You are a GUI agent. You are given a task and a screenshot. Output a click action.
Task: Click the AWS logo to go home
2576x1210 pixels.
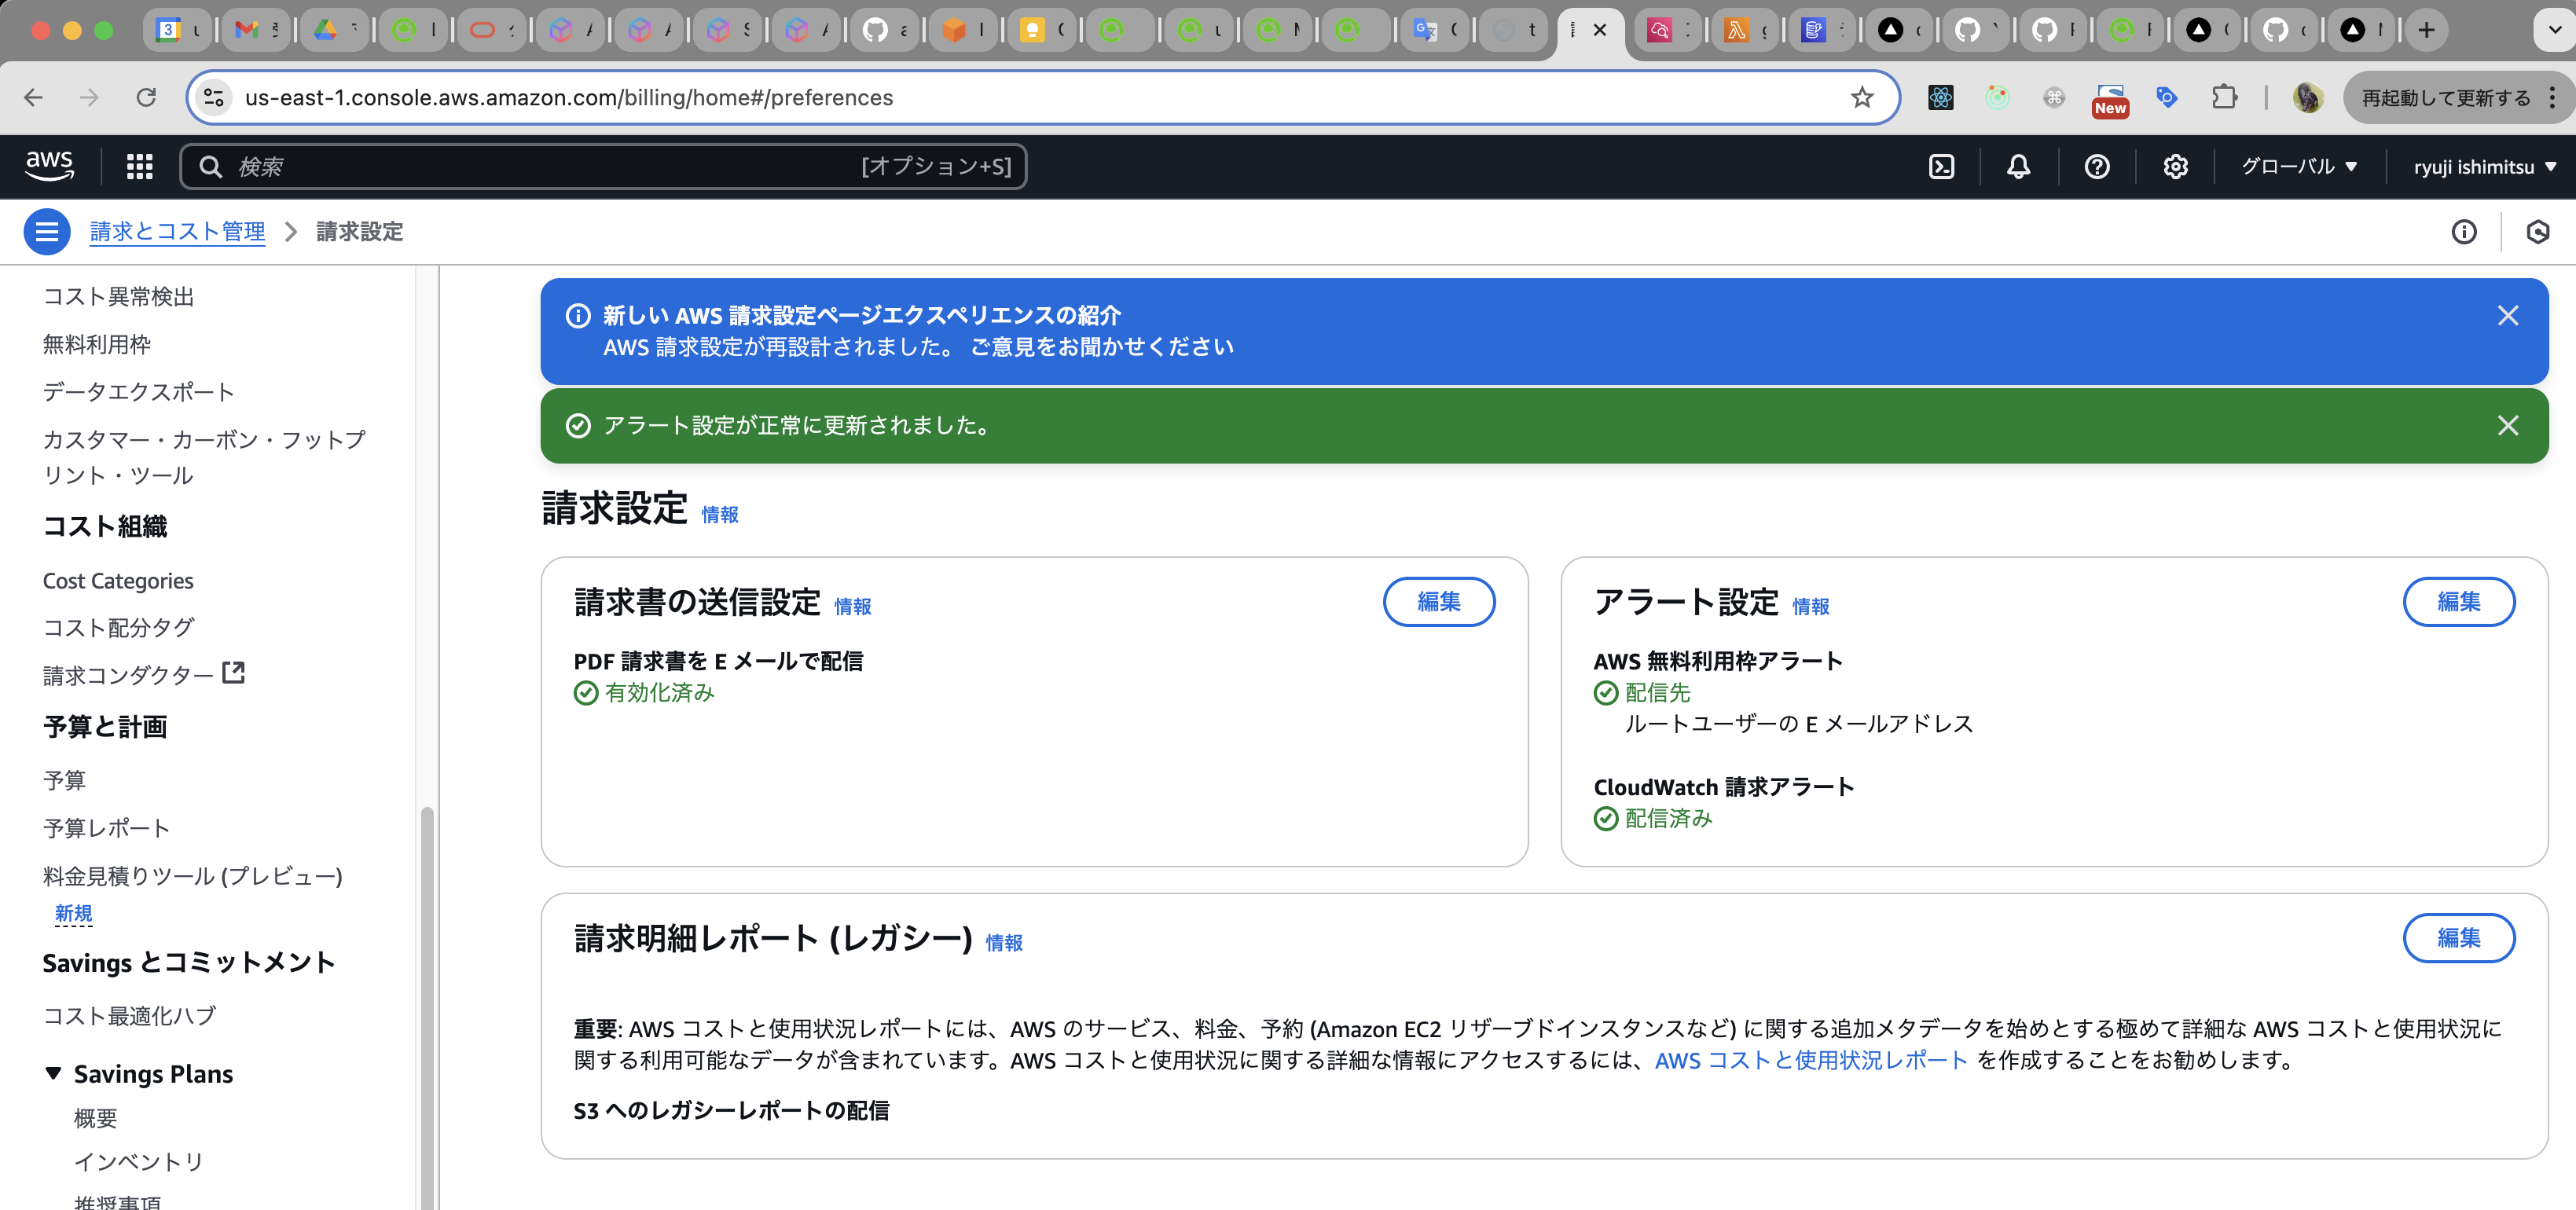click(48, 166)
